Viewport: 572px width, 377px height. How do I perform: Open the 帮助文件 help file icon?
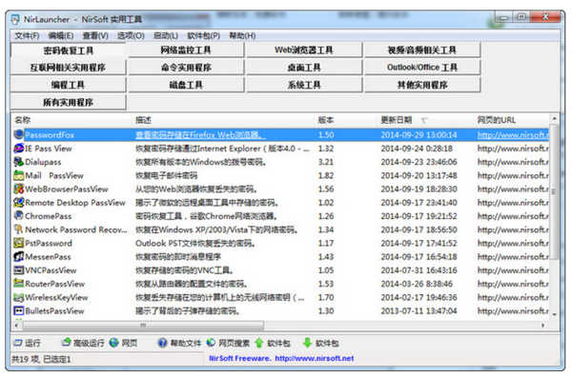click(162, 343)
